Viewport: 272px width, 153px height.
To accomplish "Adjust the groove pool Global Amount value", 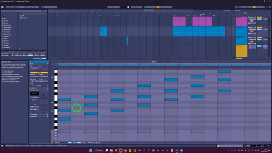I will pos(44,59).
